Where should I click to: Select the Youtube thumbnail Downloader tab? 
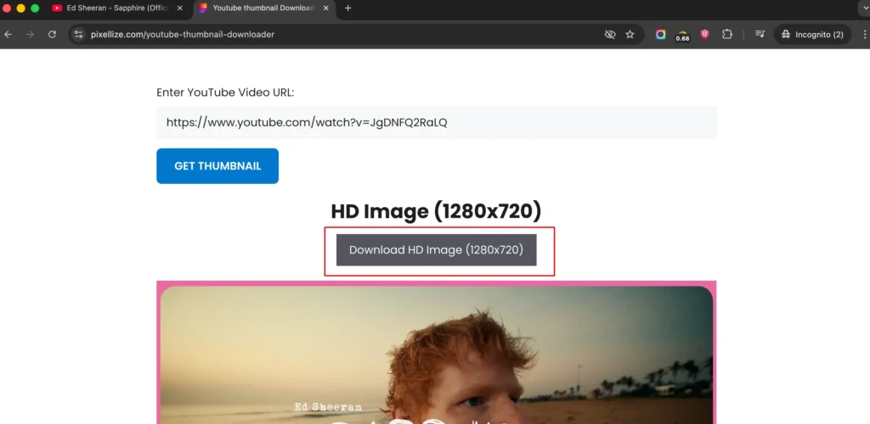pyautogui.click(x=265, y=8)
